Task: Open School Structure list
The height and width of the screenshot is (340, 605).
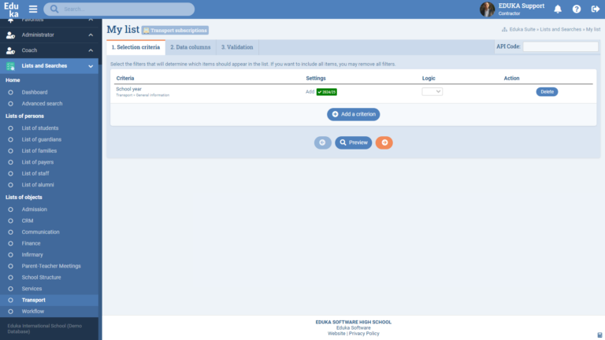Action: point(41,278)
